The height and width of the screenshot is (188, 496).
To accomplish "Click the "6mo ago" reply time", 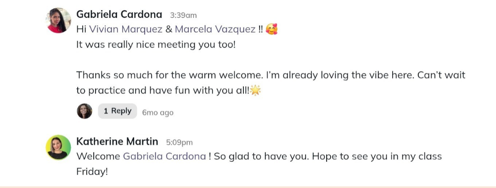I will pos(158,112).
